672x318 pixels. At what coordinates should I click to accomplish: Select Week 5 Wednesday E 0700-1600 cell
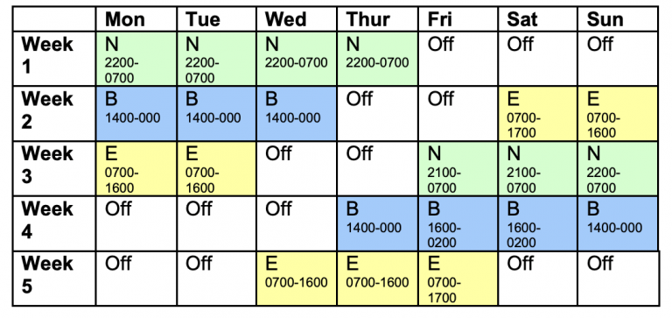[x=297, y=279]
